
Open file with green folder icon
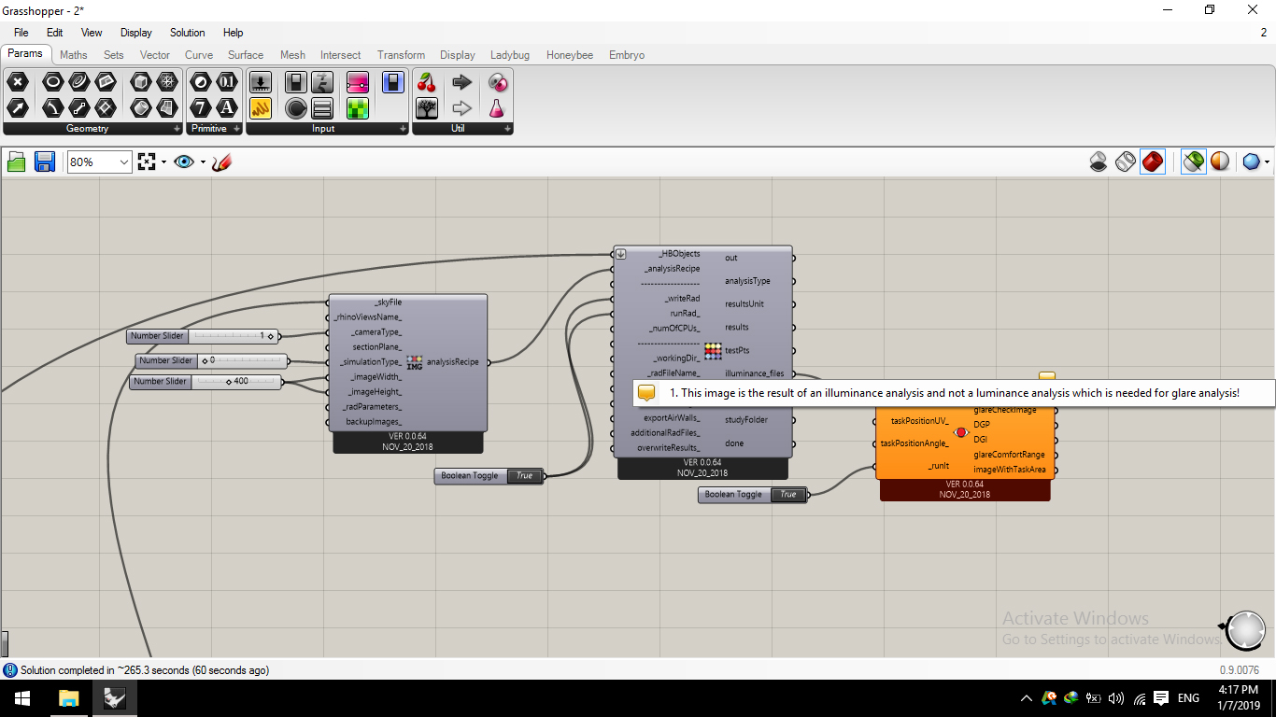pos(16,162)
